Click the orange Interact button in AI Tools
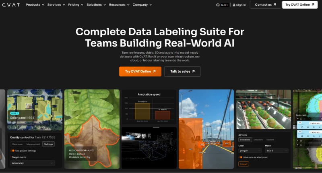 (x=244, y=164)
